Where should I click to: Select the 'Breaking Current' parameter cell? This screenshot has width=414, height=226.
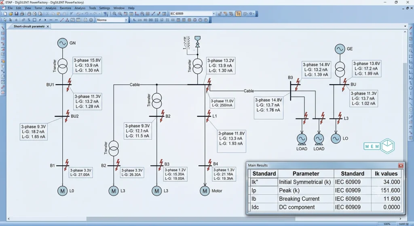(x=306, y=199)
